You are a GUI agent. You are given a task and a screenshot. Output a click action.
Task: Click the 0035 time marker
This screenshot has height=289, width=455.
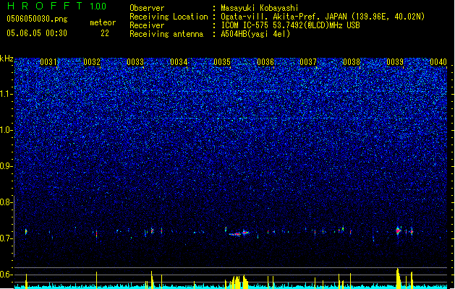221,62
